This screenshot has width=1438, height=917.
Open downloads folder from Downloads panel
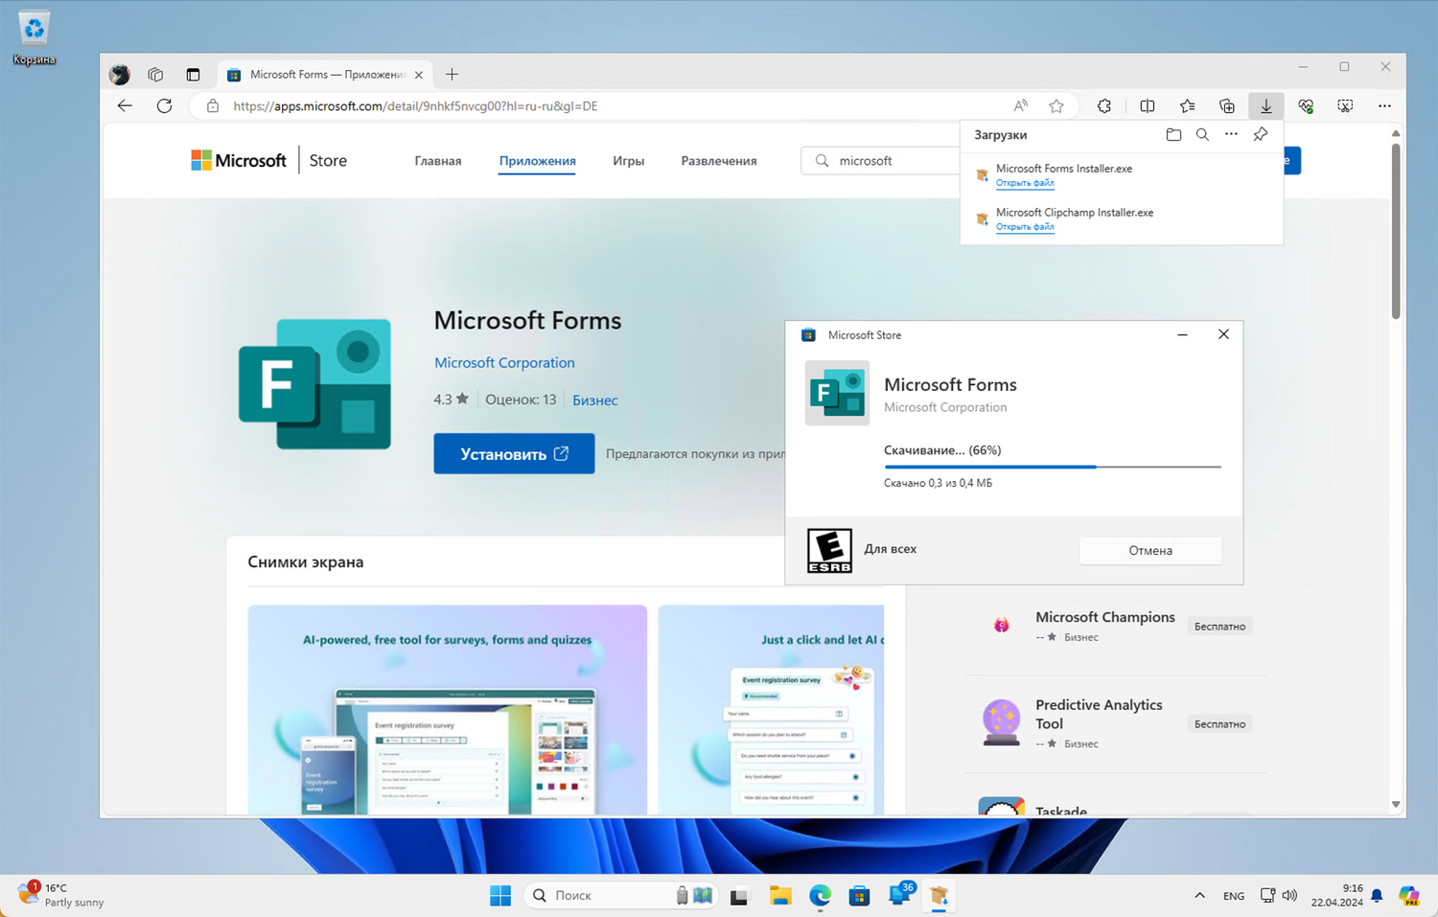[1173, 135]
